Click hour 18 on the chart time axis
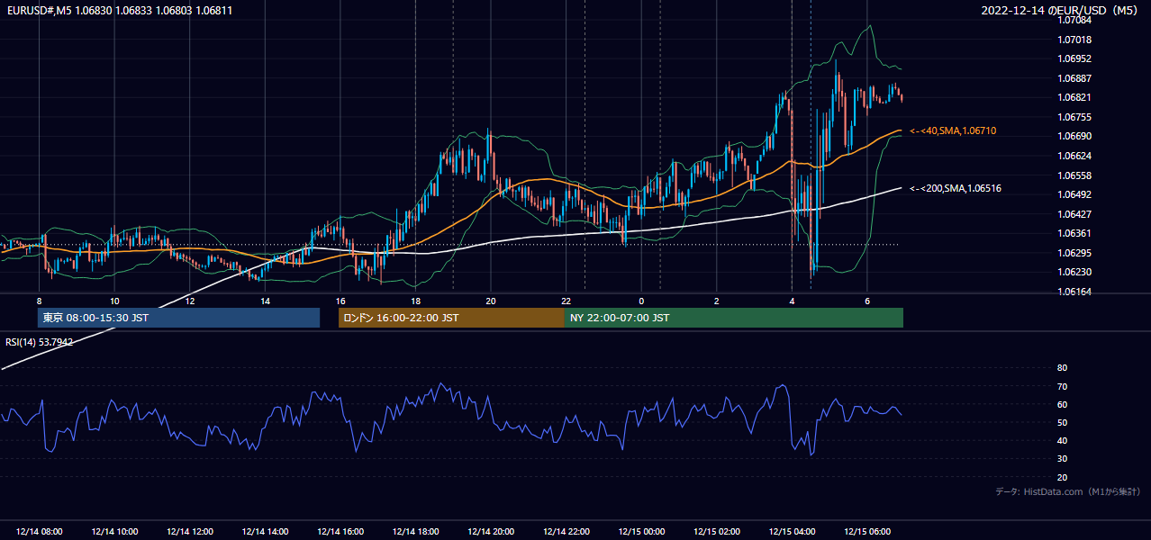1151x540 pixels. click(415, 301)
